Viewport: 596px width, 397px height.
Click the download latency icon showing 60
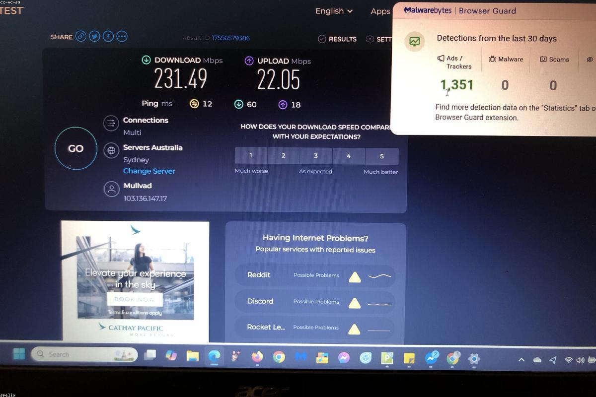(x=238, y=104)
